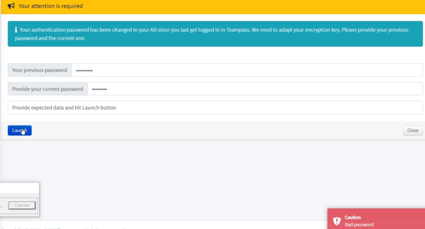Close the attention required dialog

coord(412,130)
